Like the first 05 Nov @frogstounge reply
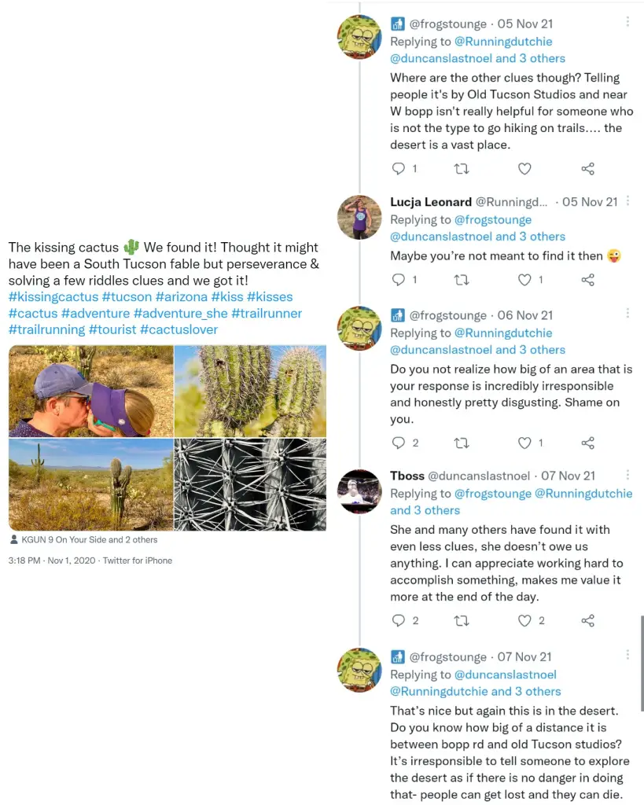Screen dimensions: 644x805 (524, 168)
